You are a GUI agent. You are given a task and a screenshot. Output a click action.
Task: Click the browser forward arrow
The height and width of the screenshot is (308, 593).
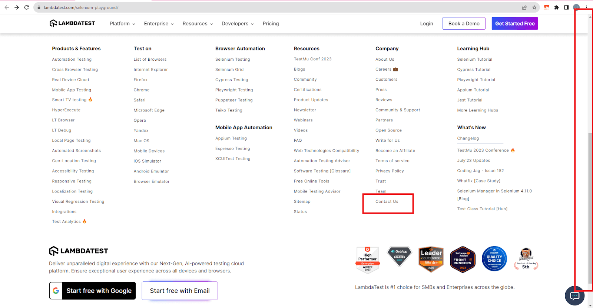(17, 7)
